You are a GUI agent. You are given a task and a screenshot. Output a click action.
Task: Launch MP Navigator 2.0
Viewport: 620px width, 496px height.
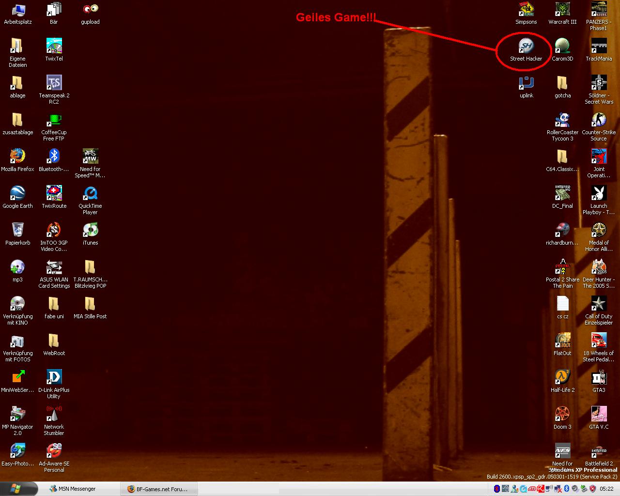click(17, 421)
